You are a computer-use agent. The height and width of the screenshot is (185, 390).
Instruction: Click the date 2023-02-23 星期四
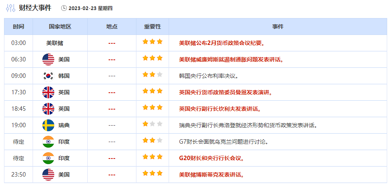(x=91, y=8)
